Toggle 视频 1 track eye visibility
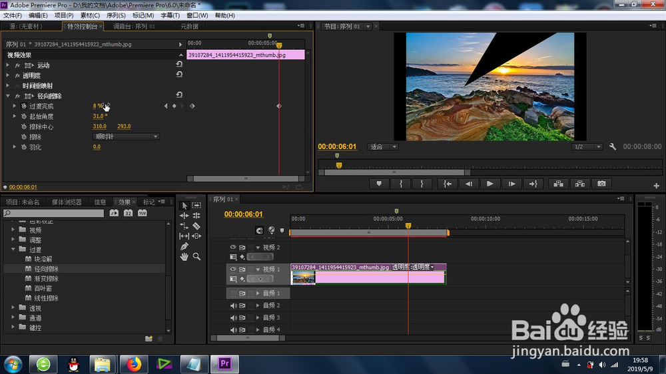The width and height of the screenshot is (666, 374). 232,269
